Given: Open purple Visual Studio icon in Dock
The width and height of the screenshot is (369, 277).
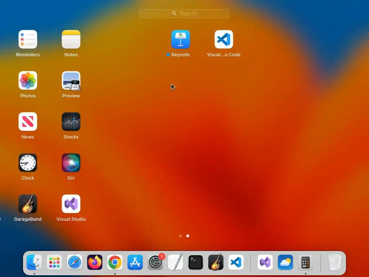Looking at the screenshot, I should [265, 262].
